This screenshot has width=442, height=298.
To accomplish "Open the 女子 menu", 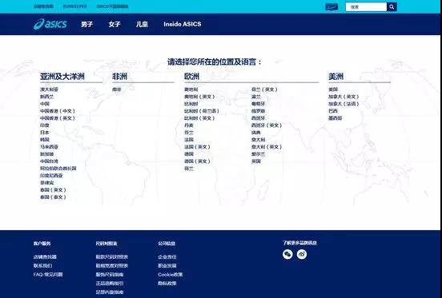I will point(115,24).
